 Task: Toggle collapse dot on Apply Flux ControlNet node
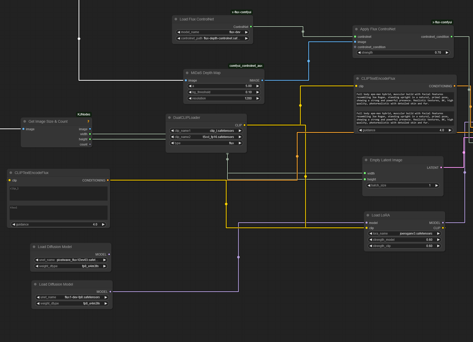[x=356, y=29]
